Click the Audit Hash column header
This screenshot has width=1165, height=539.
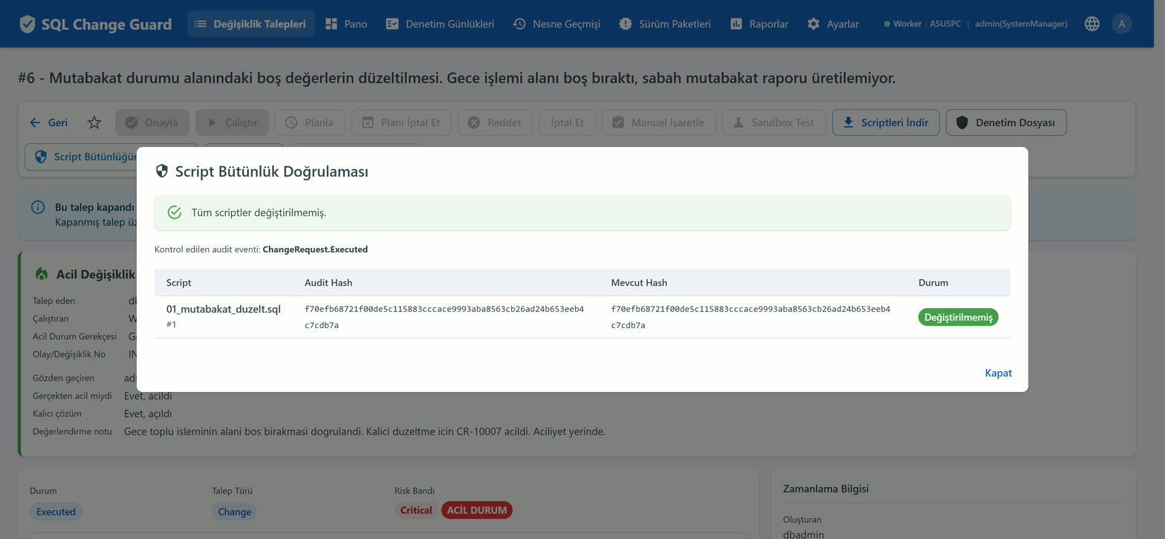(328, 283)
